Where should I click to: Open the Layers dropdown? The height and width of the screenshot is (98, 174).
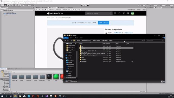point(161,5)
